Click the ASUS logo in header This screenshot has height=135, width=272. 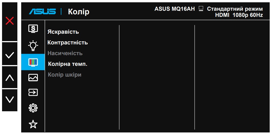42,11
